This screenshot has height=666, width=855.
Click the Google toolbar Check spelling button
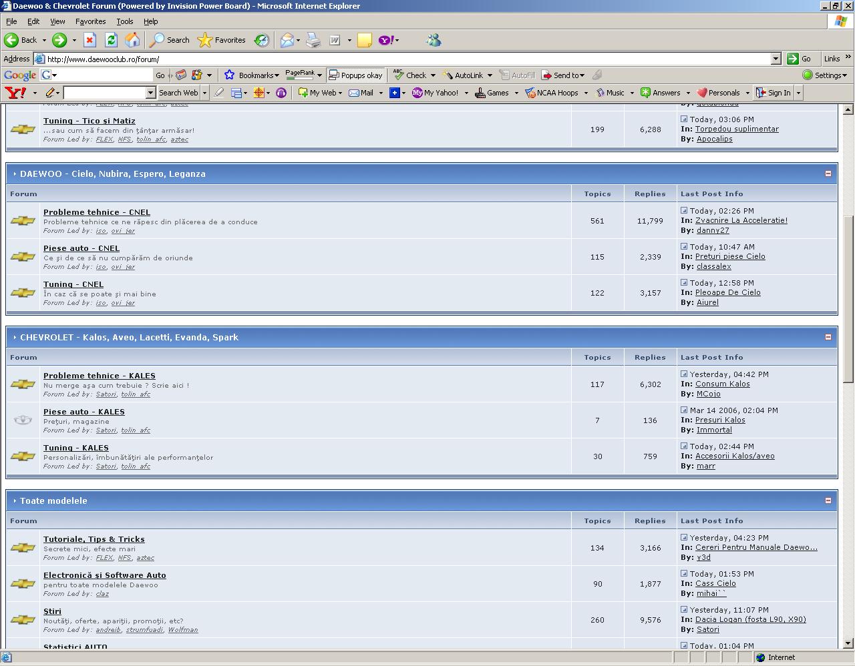(410, 75)
